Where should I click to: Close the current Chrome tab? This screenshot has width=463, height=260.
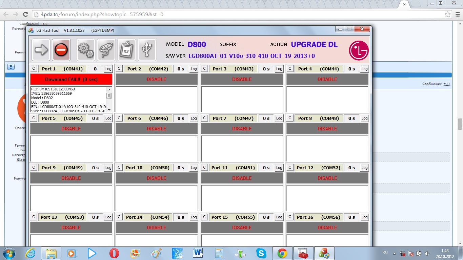click(x=404, y=4)
